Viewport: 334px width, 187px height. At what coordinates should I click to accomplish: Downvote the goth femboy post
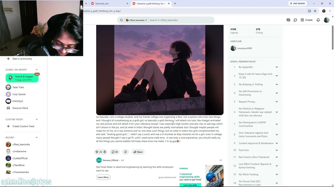pos(105,152)
